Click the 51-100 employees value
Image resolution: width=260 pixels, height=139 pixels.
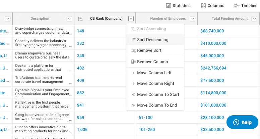146,118
